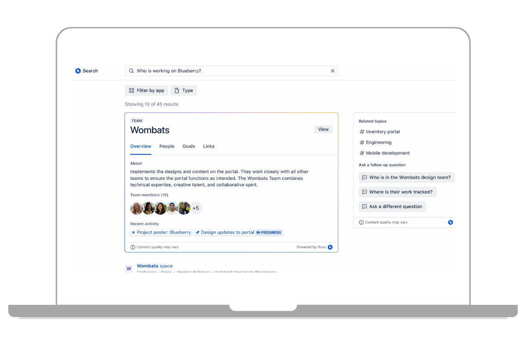Open the Links tab
The image size is (526, 346).
209,146
